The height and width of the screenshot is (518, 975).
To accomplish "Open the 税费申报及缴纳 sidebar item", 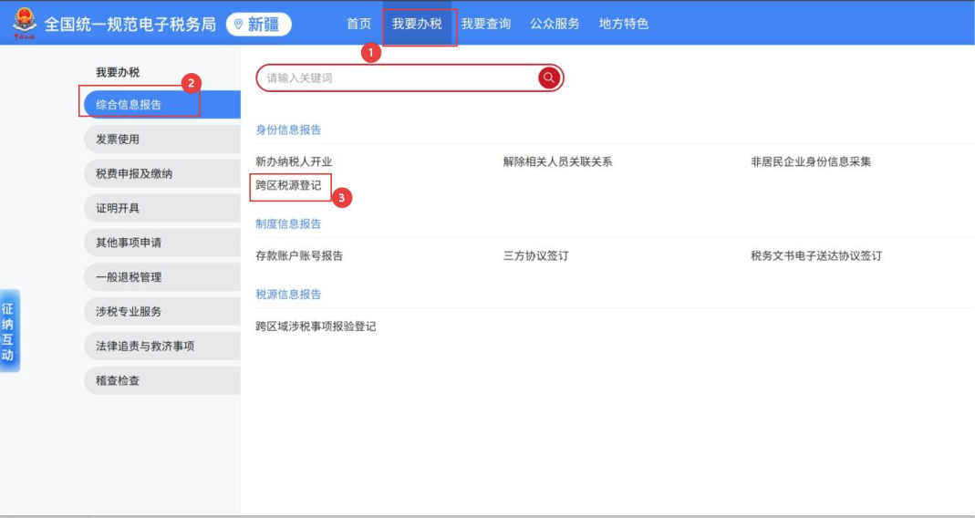I will pos(161,173).
